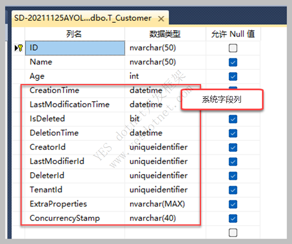Viewport: 292px width, 244px height.
Task: Click the 列名 column header
Action: tap(75, 34)
